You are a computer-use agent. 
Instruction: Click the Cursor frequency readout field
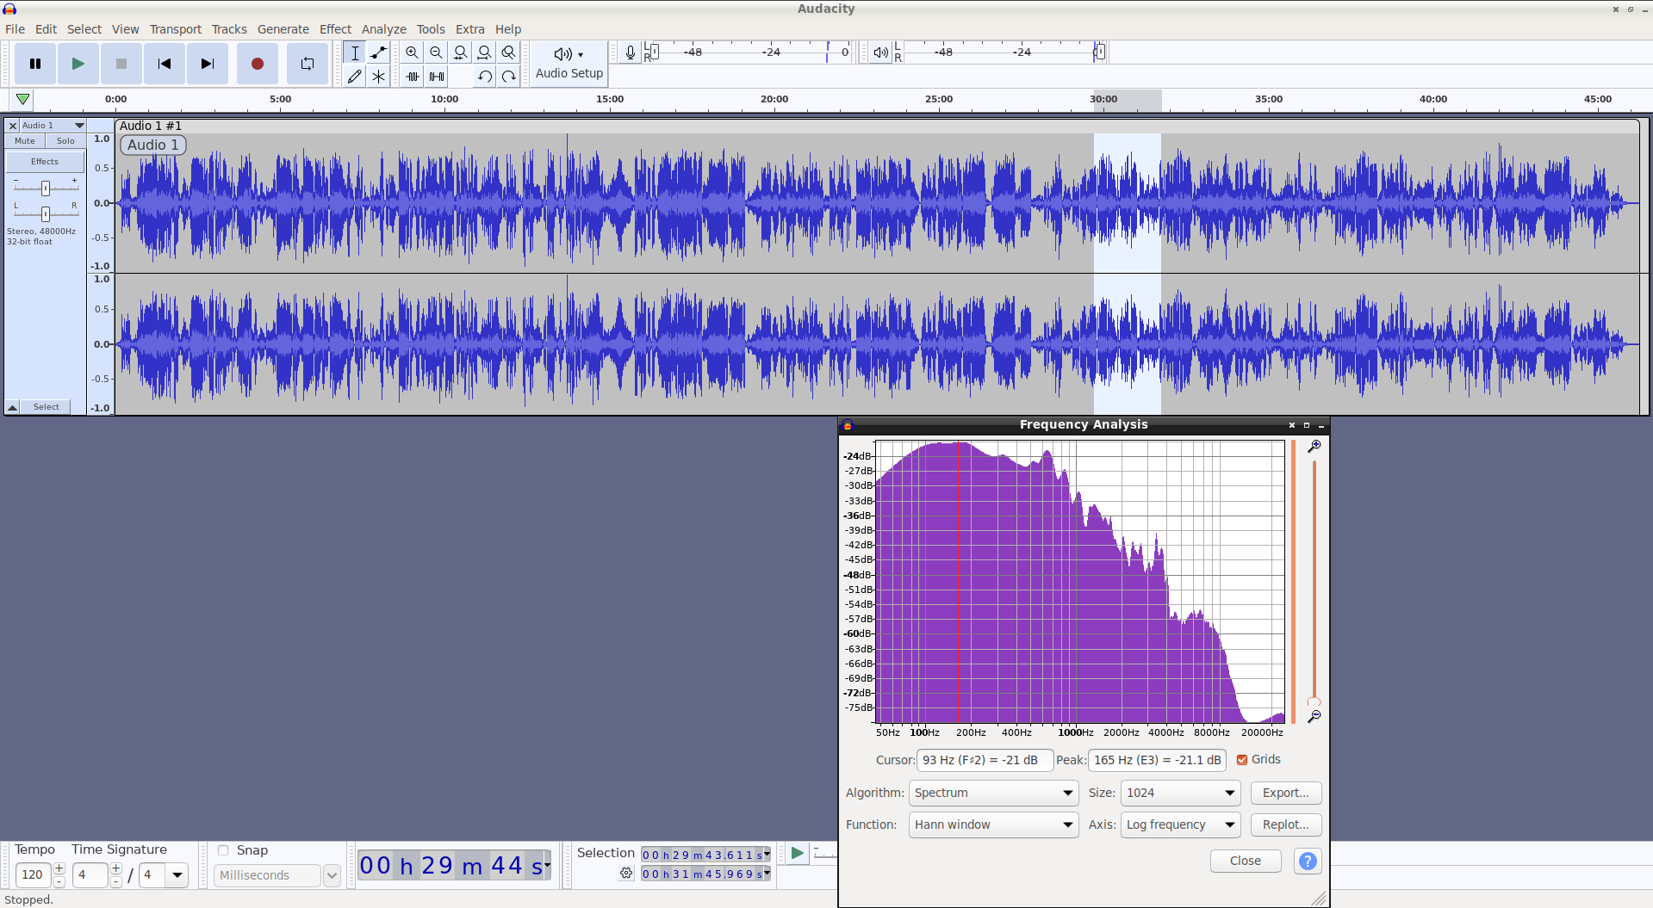[x=985, y=760]
